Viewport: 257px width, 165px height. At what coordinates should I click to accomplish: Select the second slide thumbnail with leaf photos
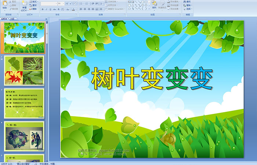pos(24,70)
